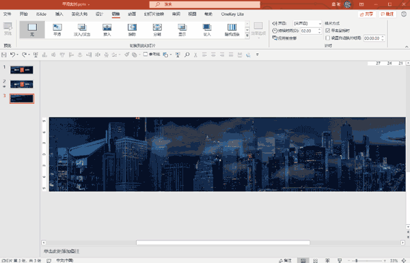
Task: Switch to the Home (开始) tab
Action: point(23,14)
